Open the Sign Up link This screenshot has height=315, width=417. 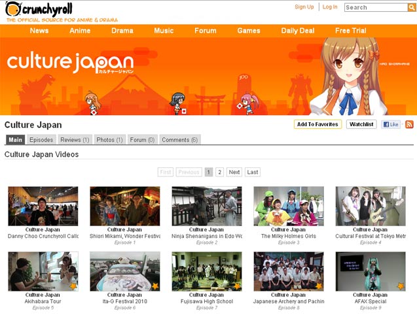coord(304,7)
